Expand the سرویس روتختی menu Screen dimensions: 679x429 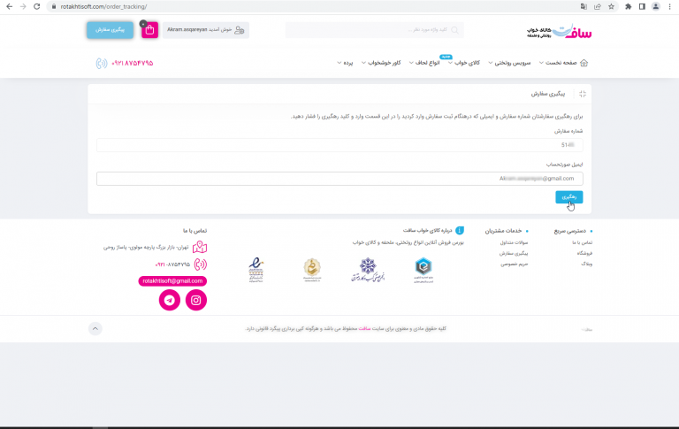tap(509, 63)
